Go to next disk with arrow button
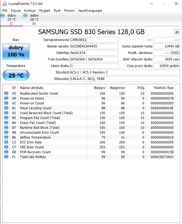Screen dimensions: 182x224 177,32
